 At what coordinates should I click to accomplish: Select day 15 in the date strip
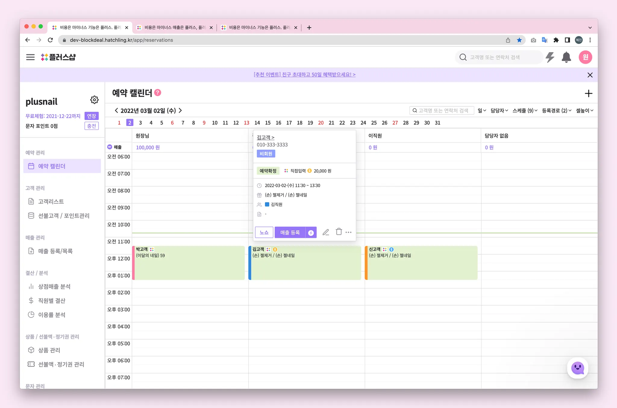(x=268, y=123)
